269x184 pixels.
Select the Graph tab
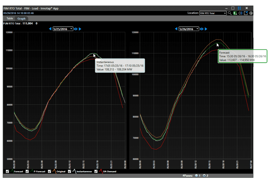pos(22,19)
